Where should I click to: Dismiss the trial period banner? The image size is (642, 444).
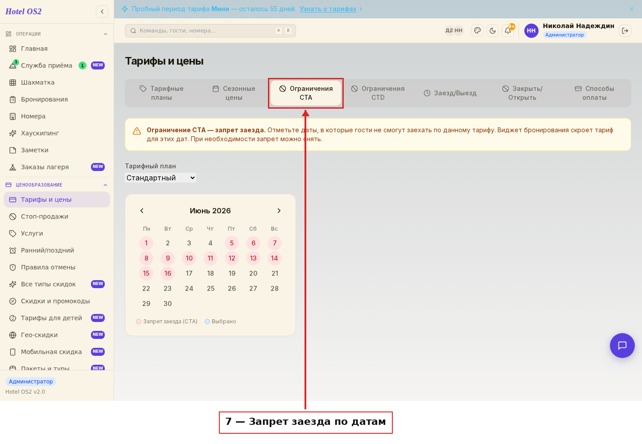(x=632, y=9)
